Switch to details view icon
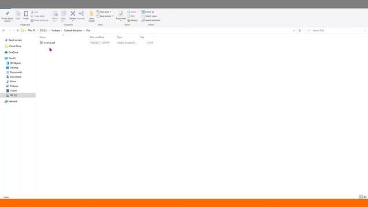 pyautogui.click(x=361, y=197)
